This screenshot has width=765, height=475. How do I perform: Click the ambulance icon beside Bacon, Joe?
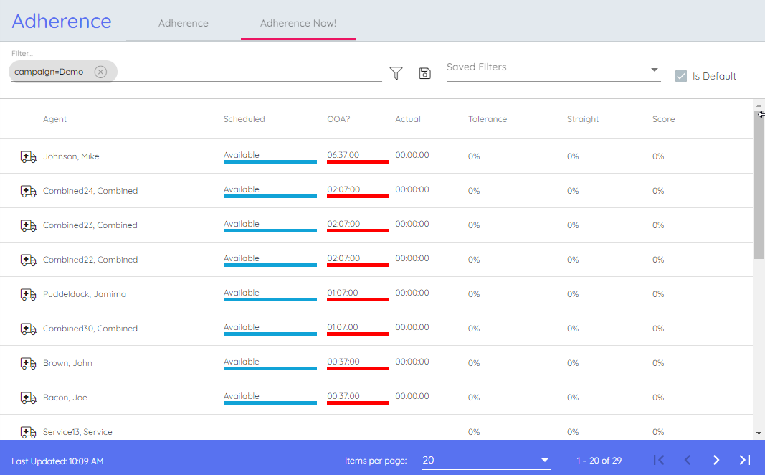point(29,398)
